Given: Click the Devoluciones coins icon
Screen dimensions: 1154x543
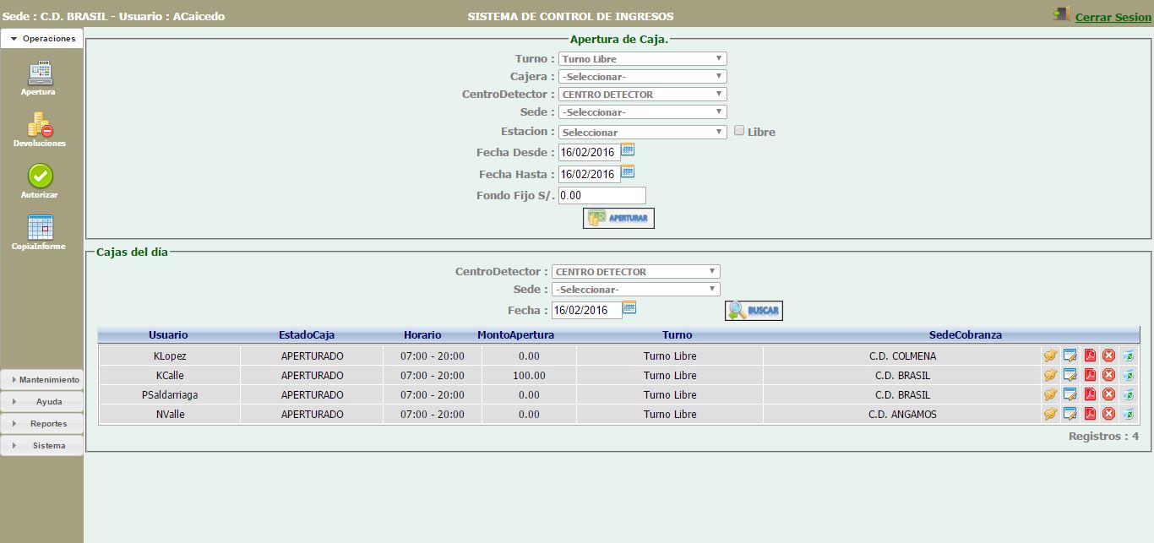Looking at the screenshot, I should tap(40, 125).
